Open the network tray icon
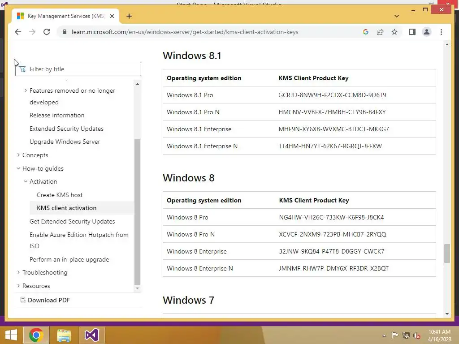Image resolution: width=459 pixels, height=344 pixels. pyautogui.click(x=406, y=335)
